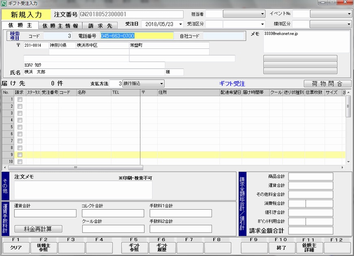This screenshot has height=256, width=354.
Task: Tick the 請求 checkbox in row 1
Action: coord(20,99)
